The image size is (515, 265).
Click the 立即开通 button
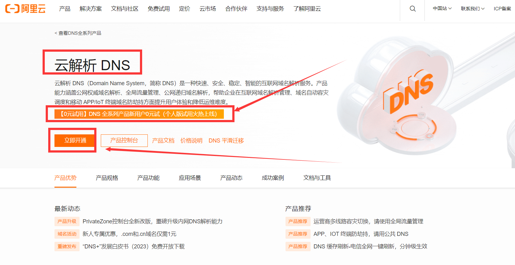(x=74, y=140)
